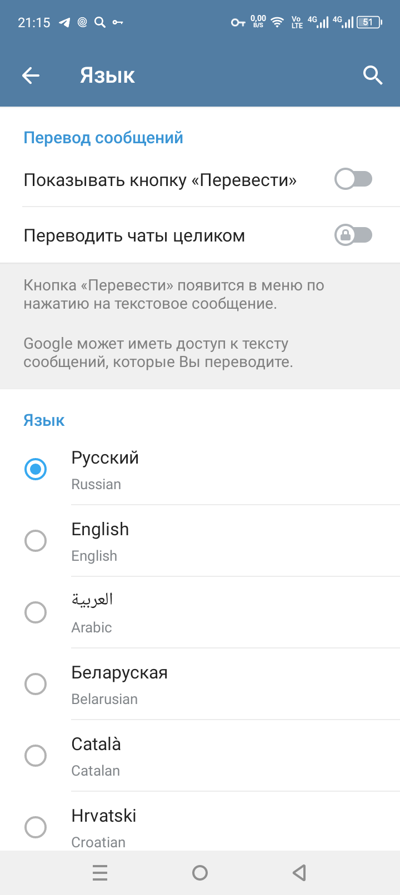Tap the battery indicator icon
The width and height of the screenshot is (400, 895).
(x=369, y=22)
